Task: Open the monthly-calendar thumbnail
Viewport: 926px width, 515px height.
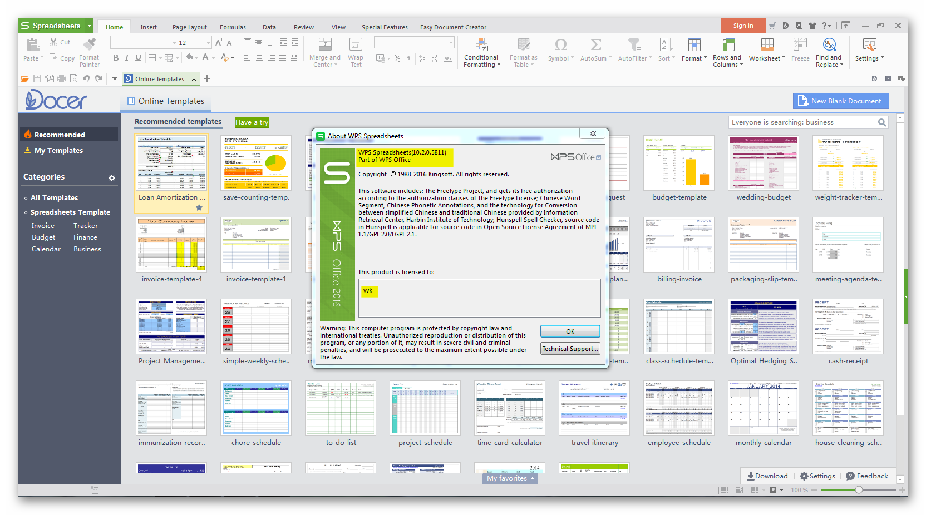Action: tap(764, 408)
